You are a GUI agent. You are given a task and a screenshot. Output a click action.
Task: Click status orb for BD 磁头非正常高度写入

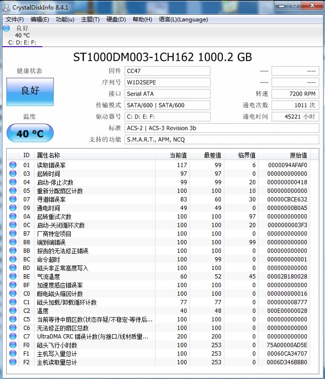pyautogui.click(x=13, y=268)
